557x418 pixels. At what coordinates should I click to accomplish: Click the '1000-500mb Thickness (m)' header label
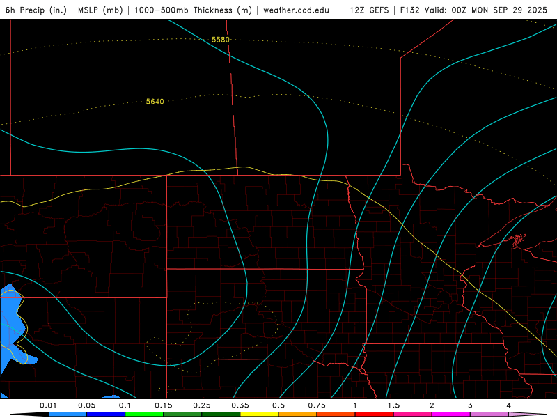point(193,10)
